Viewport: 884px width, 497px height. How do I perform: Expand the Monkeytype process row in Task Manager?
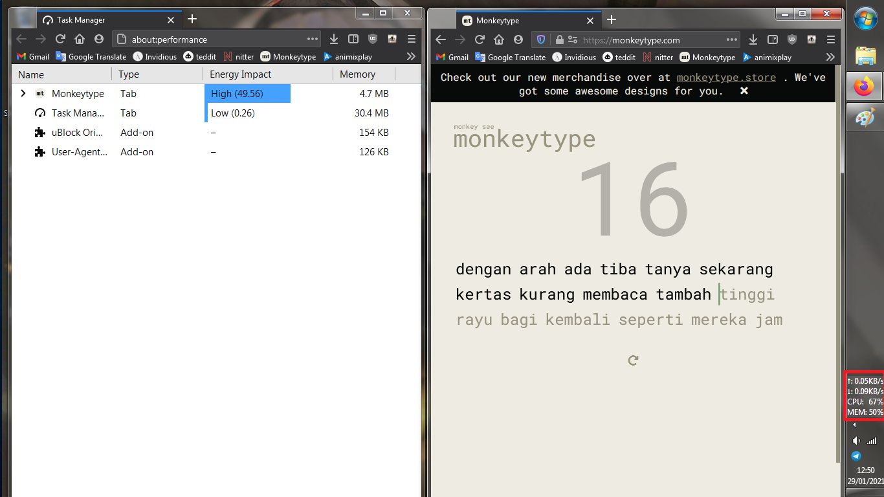pos(23,93)
